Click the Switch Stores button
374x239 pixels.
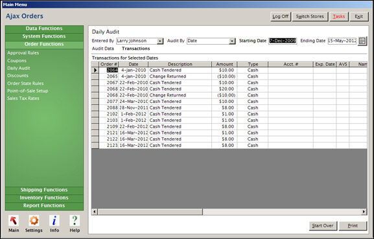[x=310, y=16]
